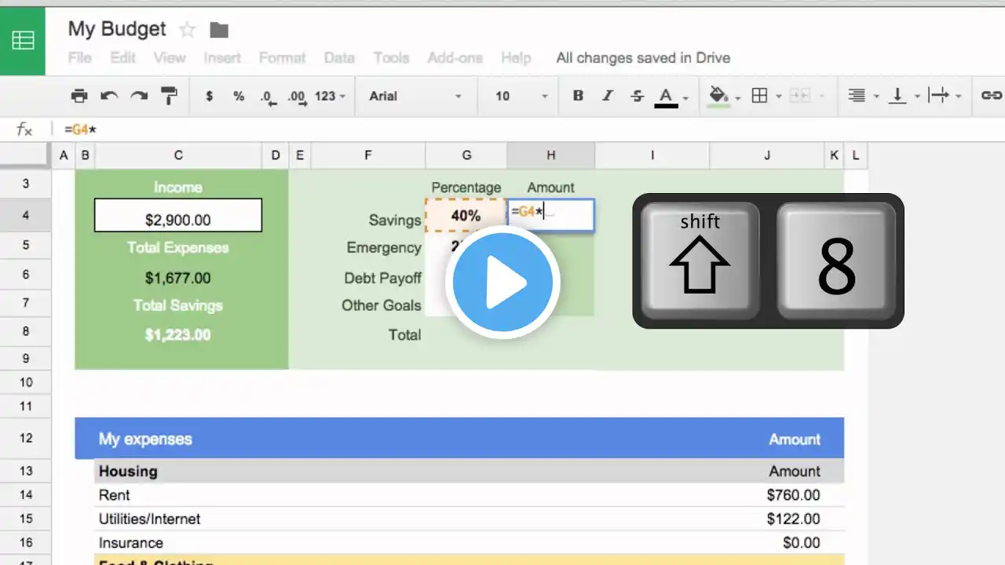
Task: Open the Format menu
Action: [282, 58]
